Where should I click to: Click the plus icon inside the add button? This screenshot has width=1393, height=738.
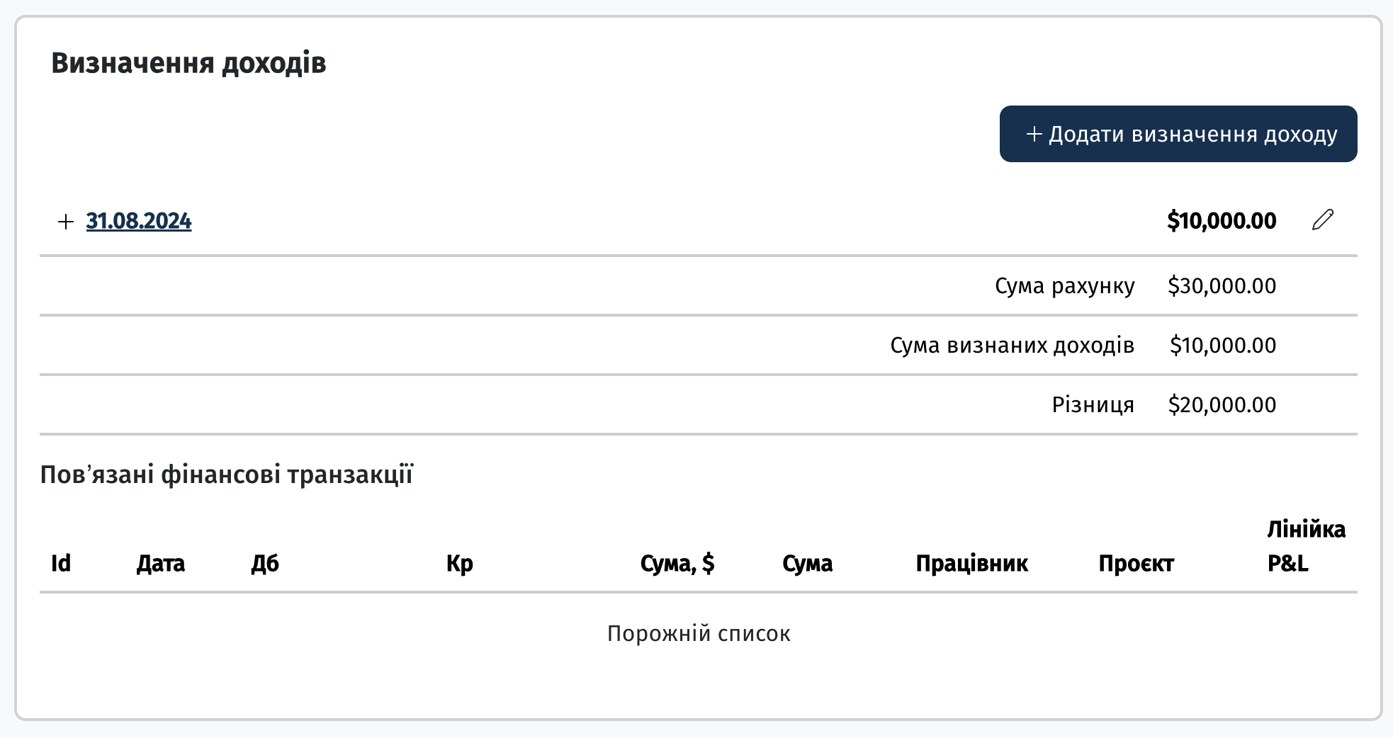click(1034, 134)
